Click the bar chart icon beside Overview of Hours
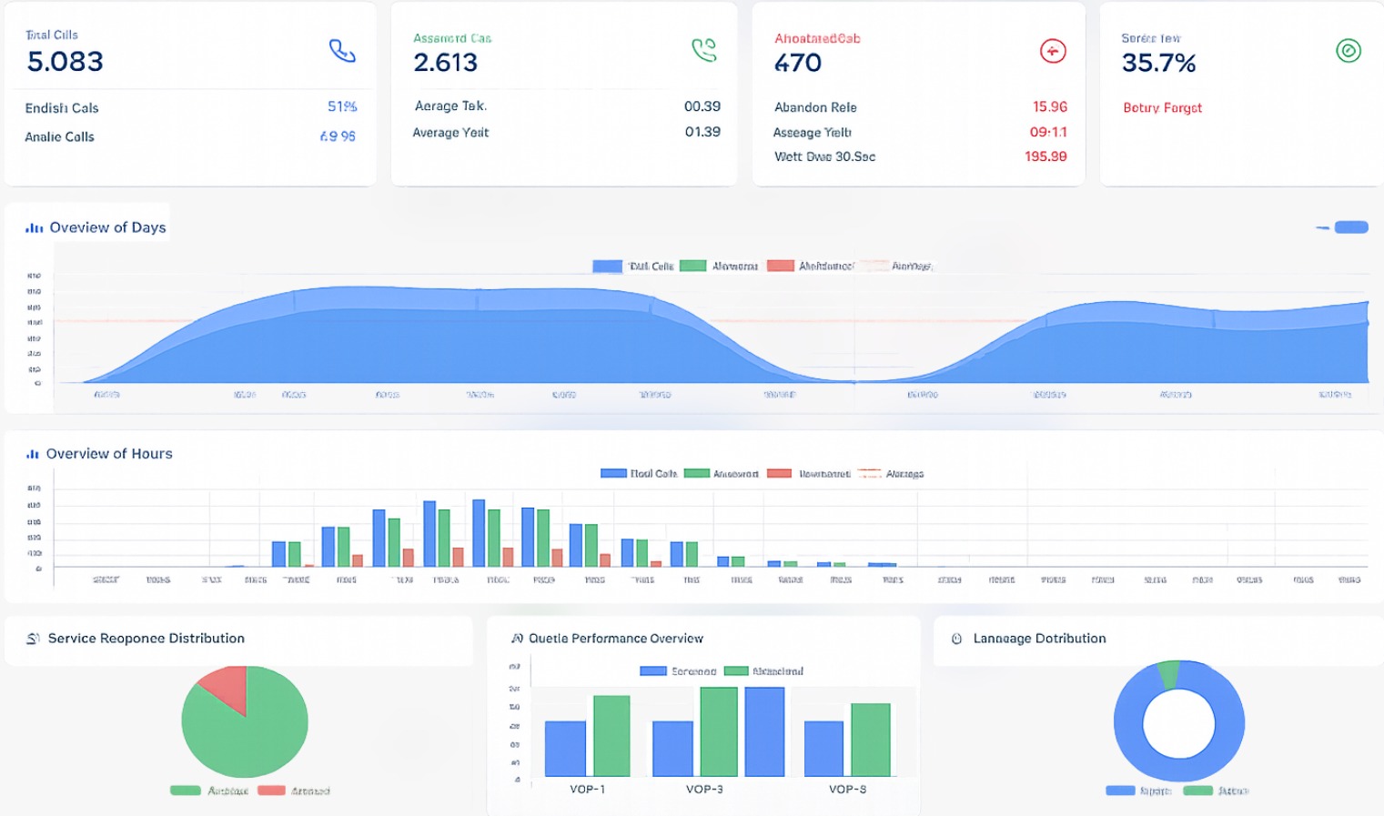Screen dimensions: 1384x816 pyautogui.click(x=33, y=454)
